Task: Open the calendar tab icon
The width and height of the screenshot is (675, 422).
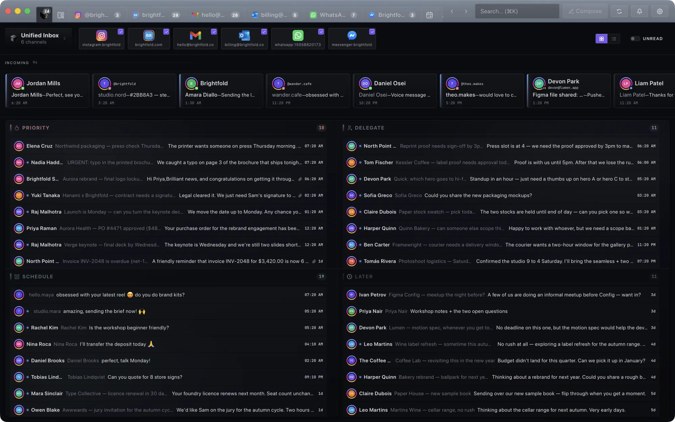Action: point(429,15)
